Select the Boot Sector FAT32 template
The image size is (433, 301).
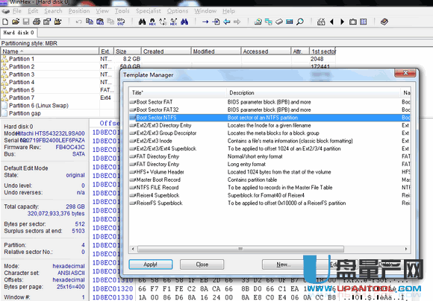[x=270, y=110]
